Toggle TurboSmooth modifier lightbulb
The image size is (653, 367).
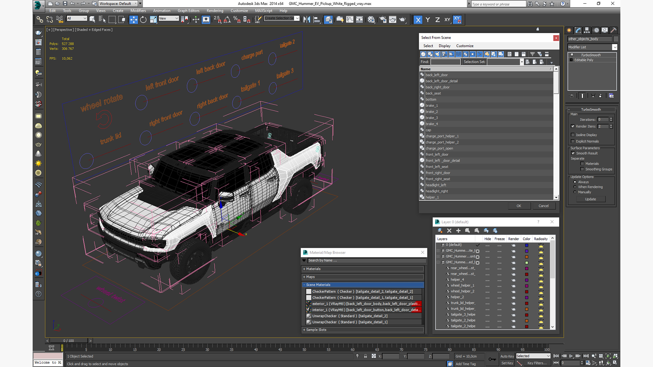(x=572, y=55)
